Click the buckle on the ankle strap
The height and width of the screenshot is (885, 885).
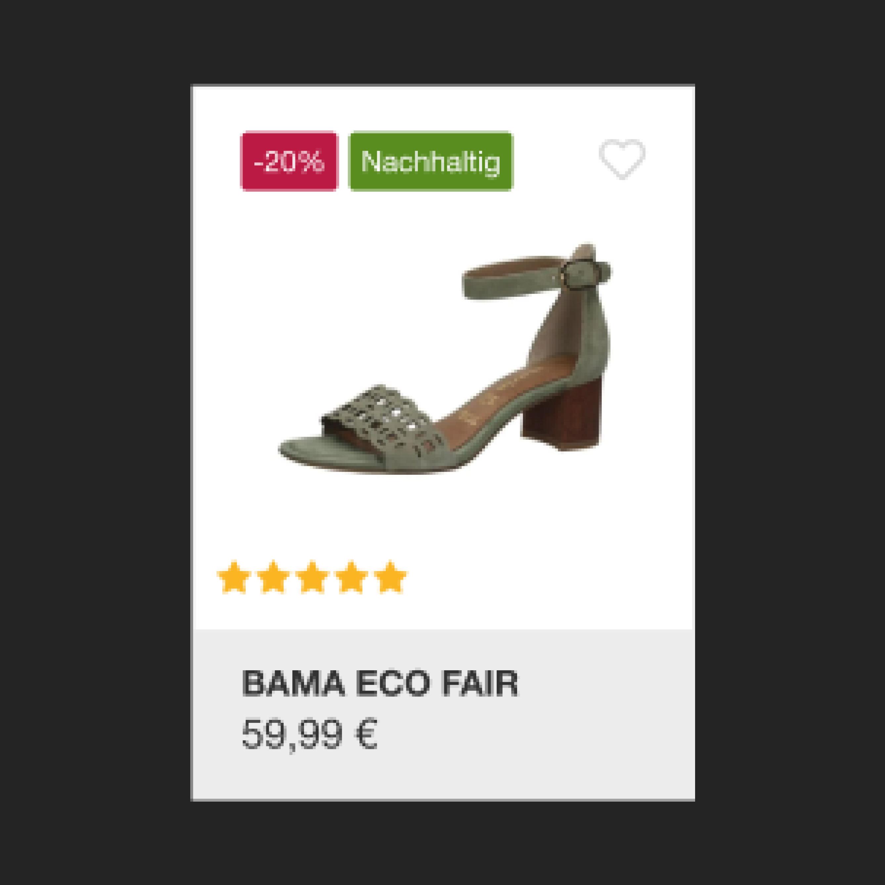point(580,274)
